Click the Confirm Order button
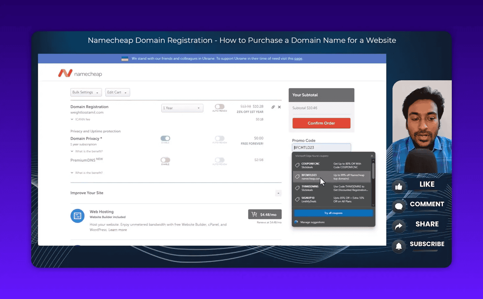 click(x=321, y=123)
